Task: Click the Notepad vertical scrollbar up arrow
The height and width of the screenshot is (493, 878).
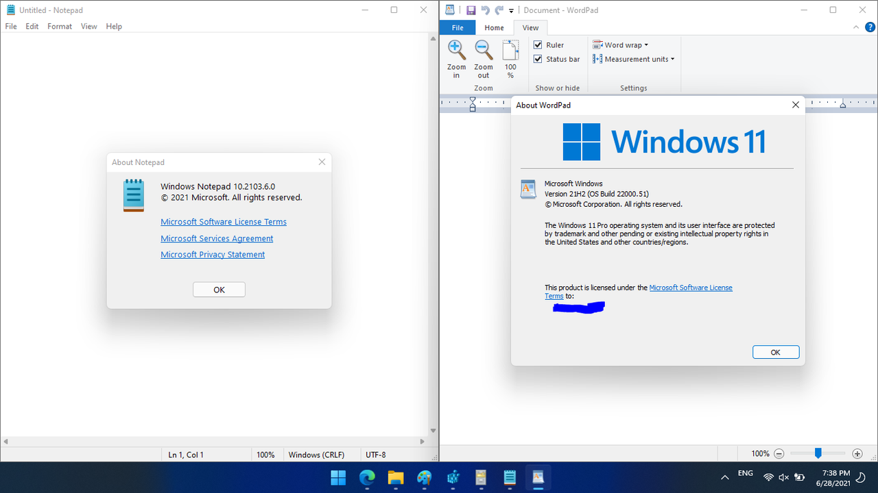Action: point(433,38)
